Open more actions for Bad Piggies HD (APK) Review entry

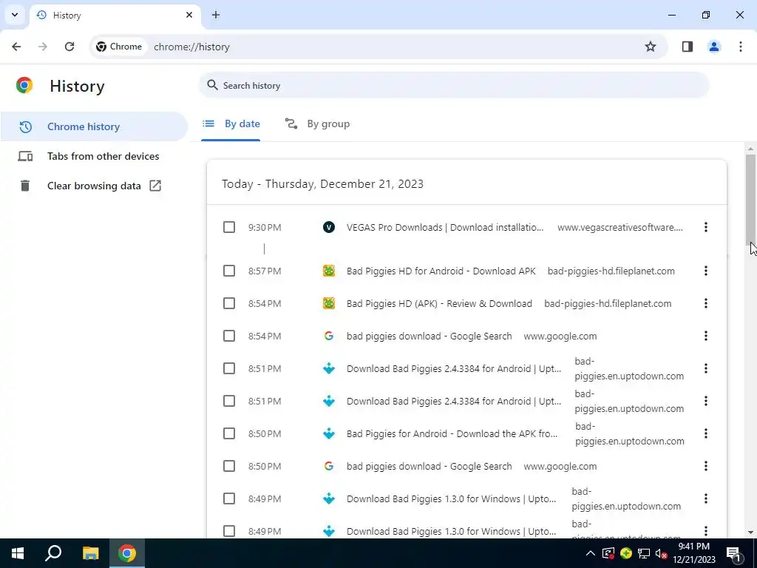[706, 303]
